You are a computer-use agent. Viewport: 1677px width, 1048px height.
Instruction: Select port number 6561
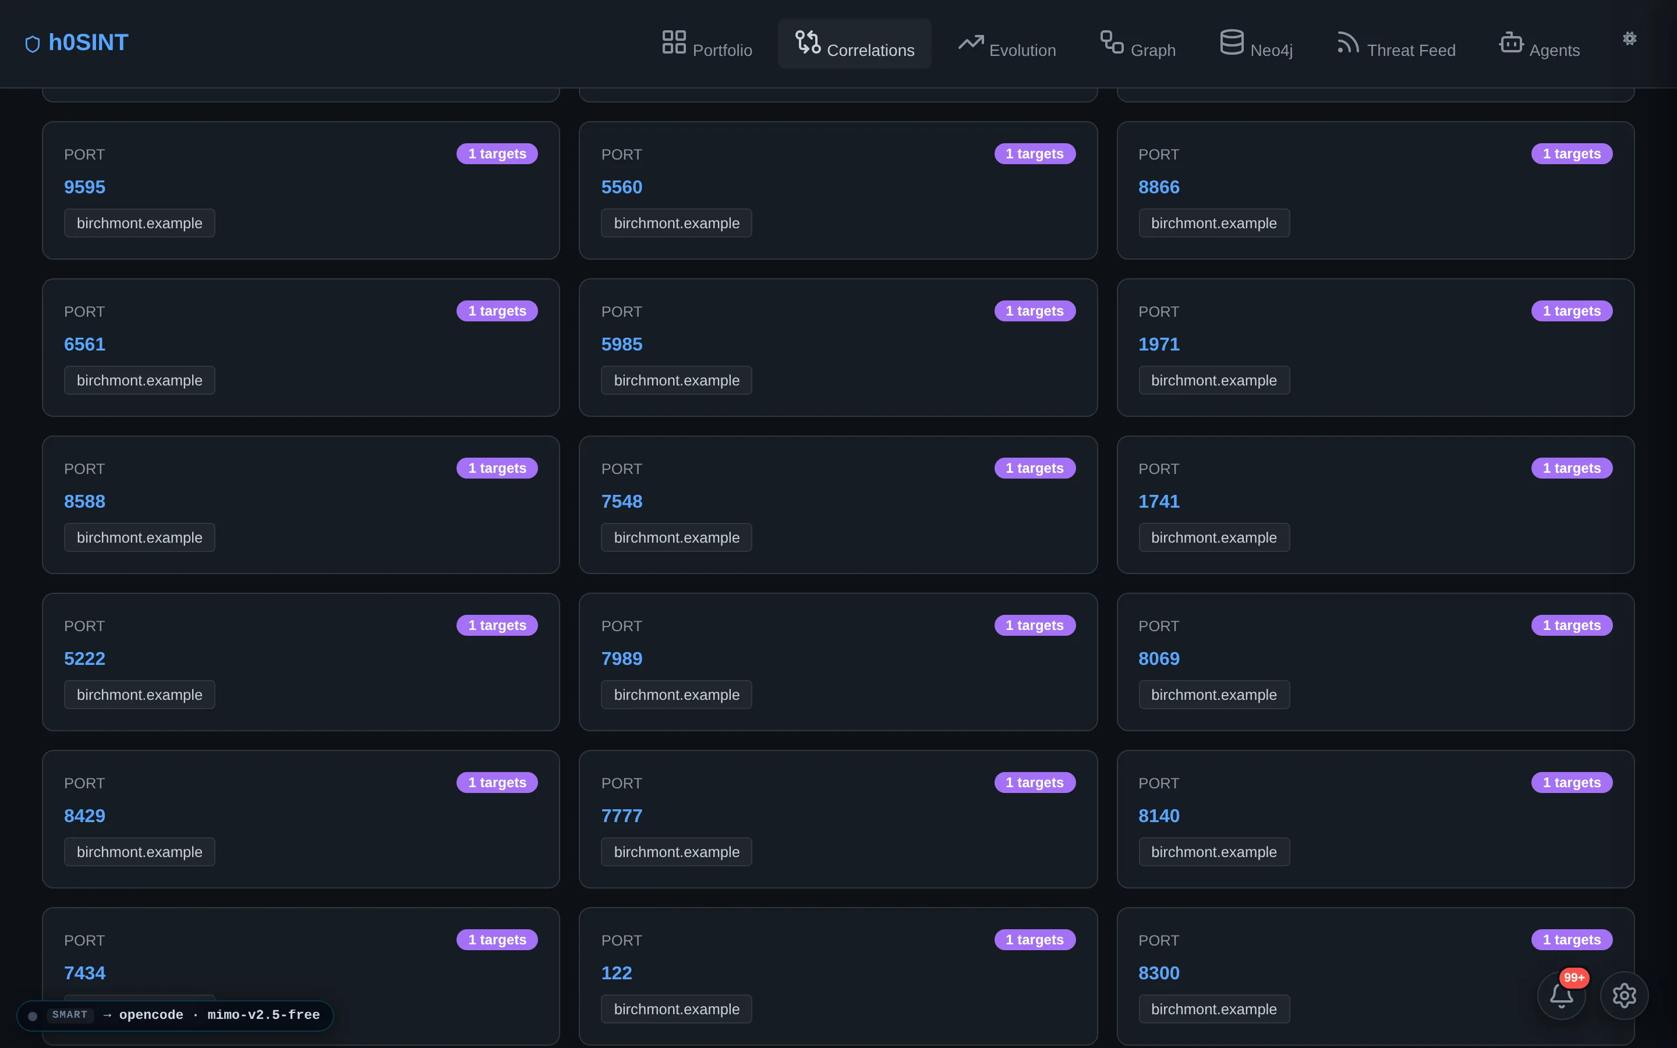[x=84, y=345]
